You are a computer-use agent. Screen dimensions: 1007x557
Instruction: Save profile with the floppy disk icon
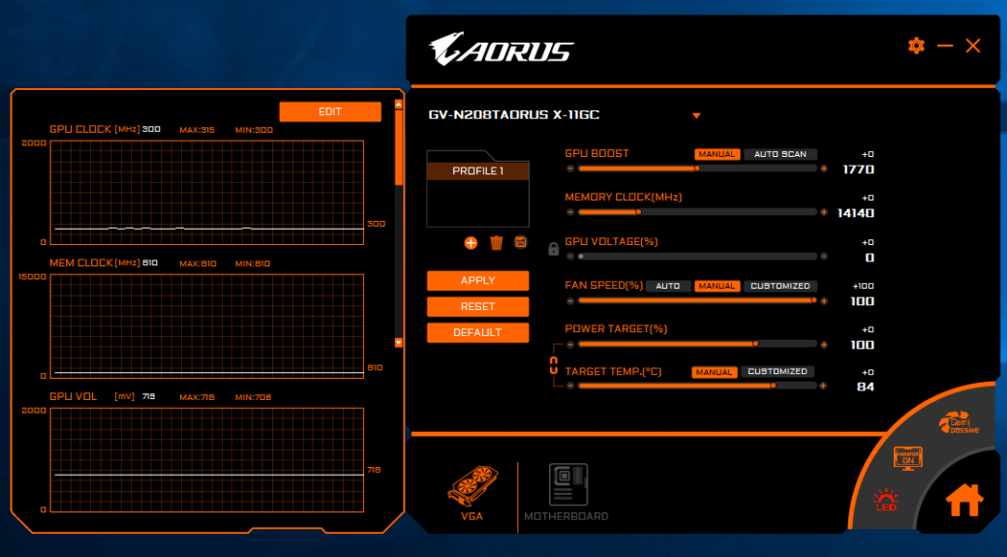coord(521,242)
